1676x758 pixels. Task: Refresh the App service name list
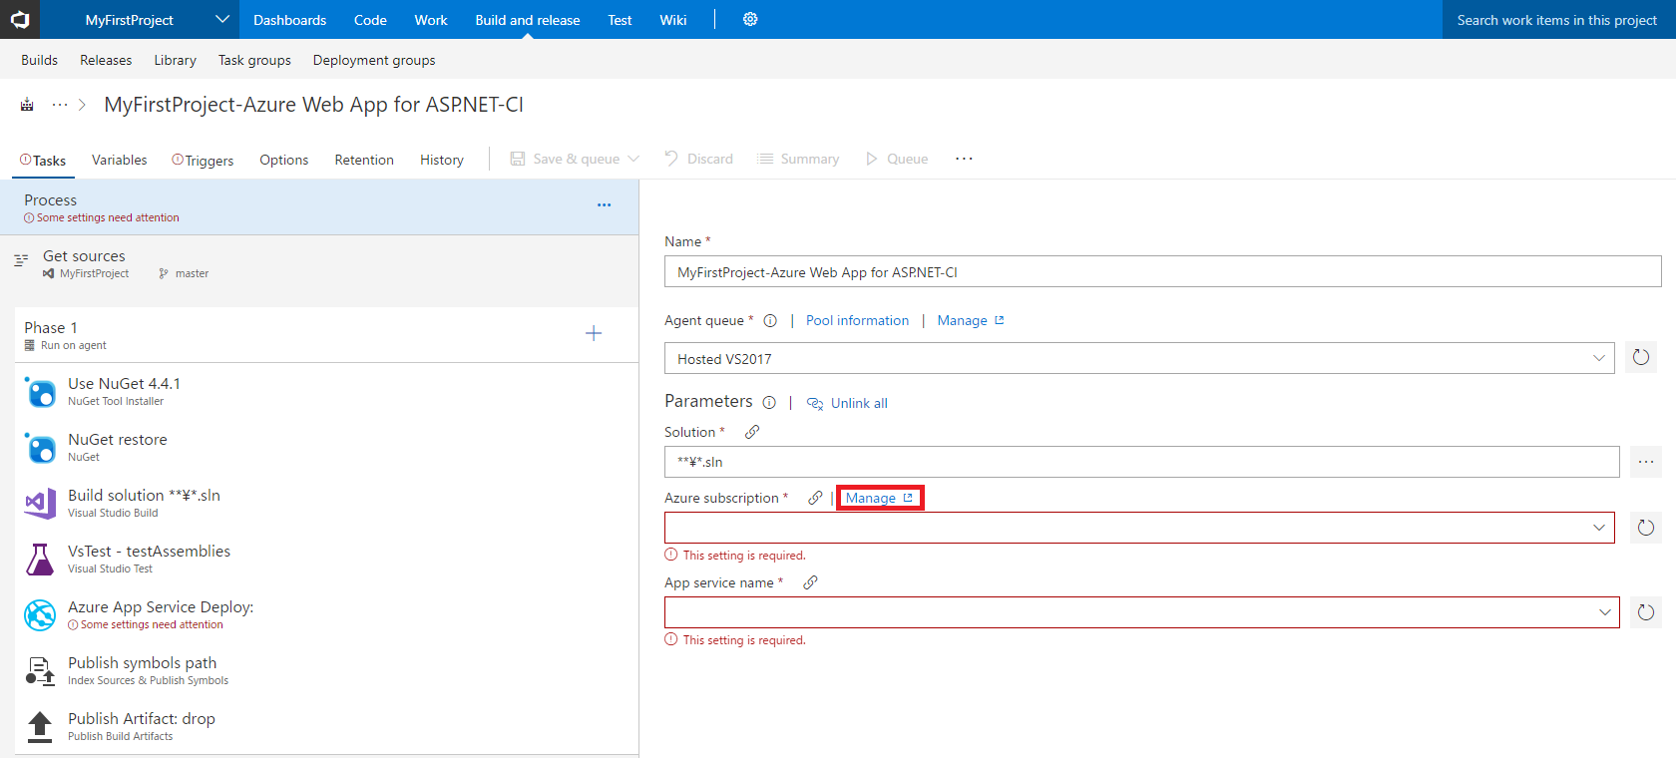click(1646, 612)
